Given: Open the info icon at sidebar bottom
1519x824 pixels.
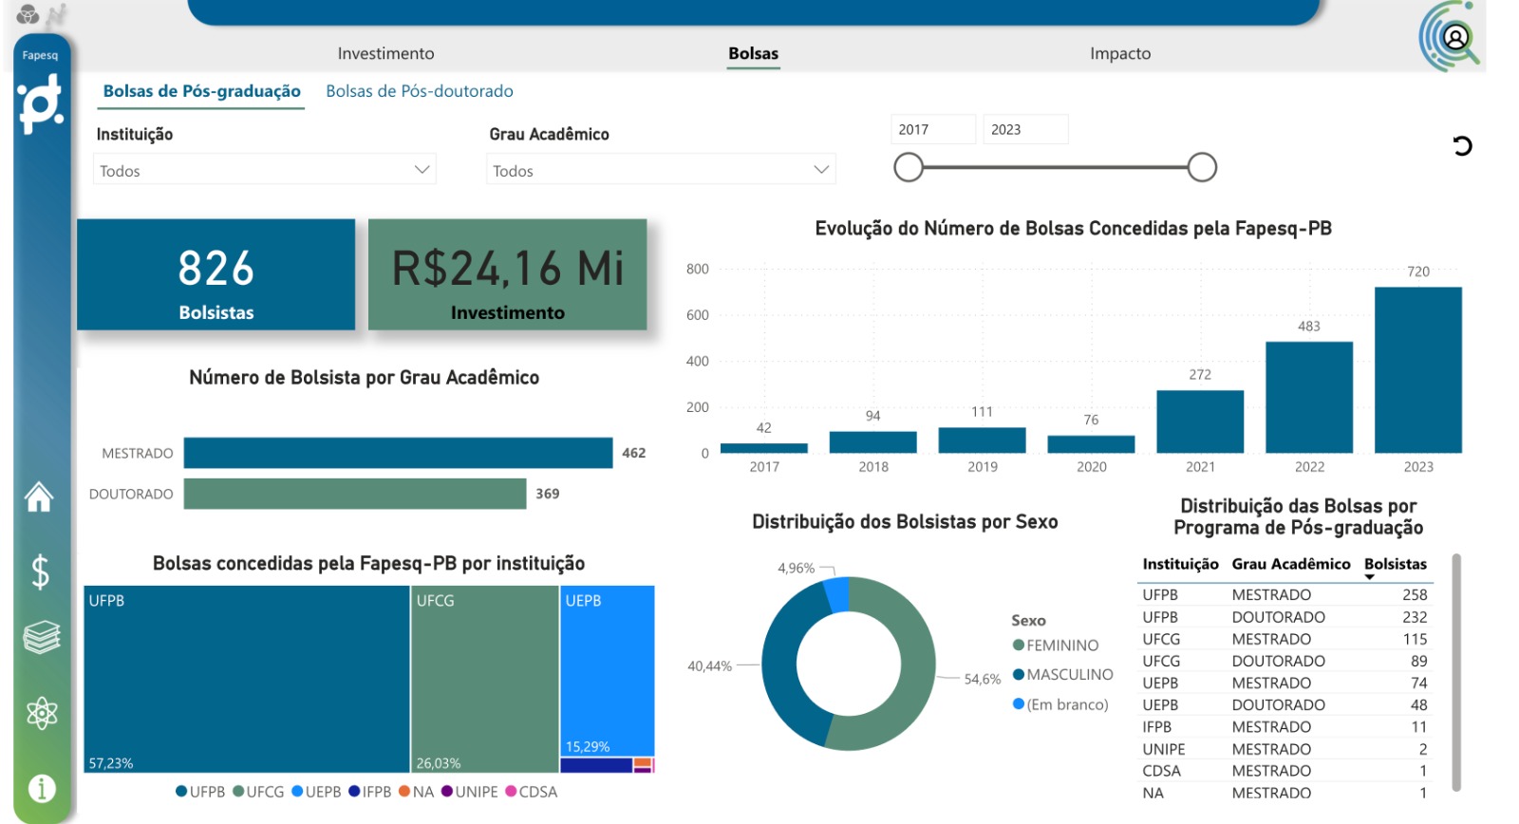Looking at the screenshot, I should pos(42,788).
